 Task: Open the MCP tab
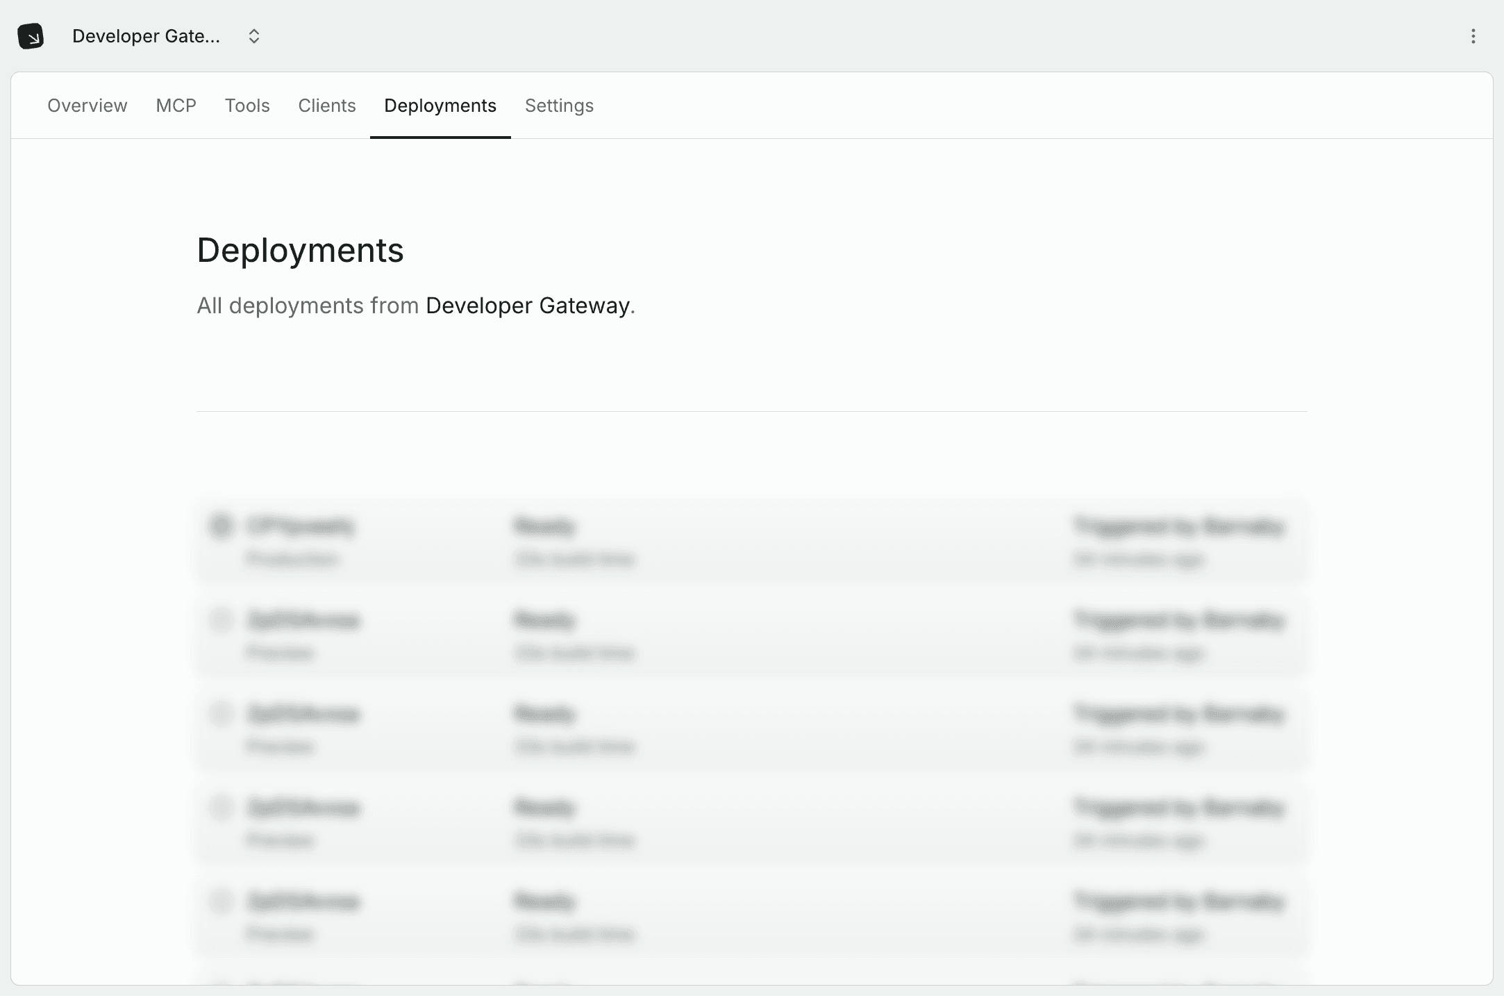[x=176, y=106]
